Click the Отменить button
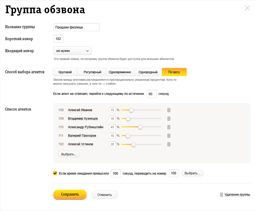 point(104,195)
